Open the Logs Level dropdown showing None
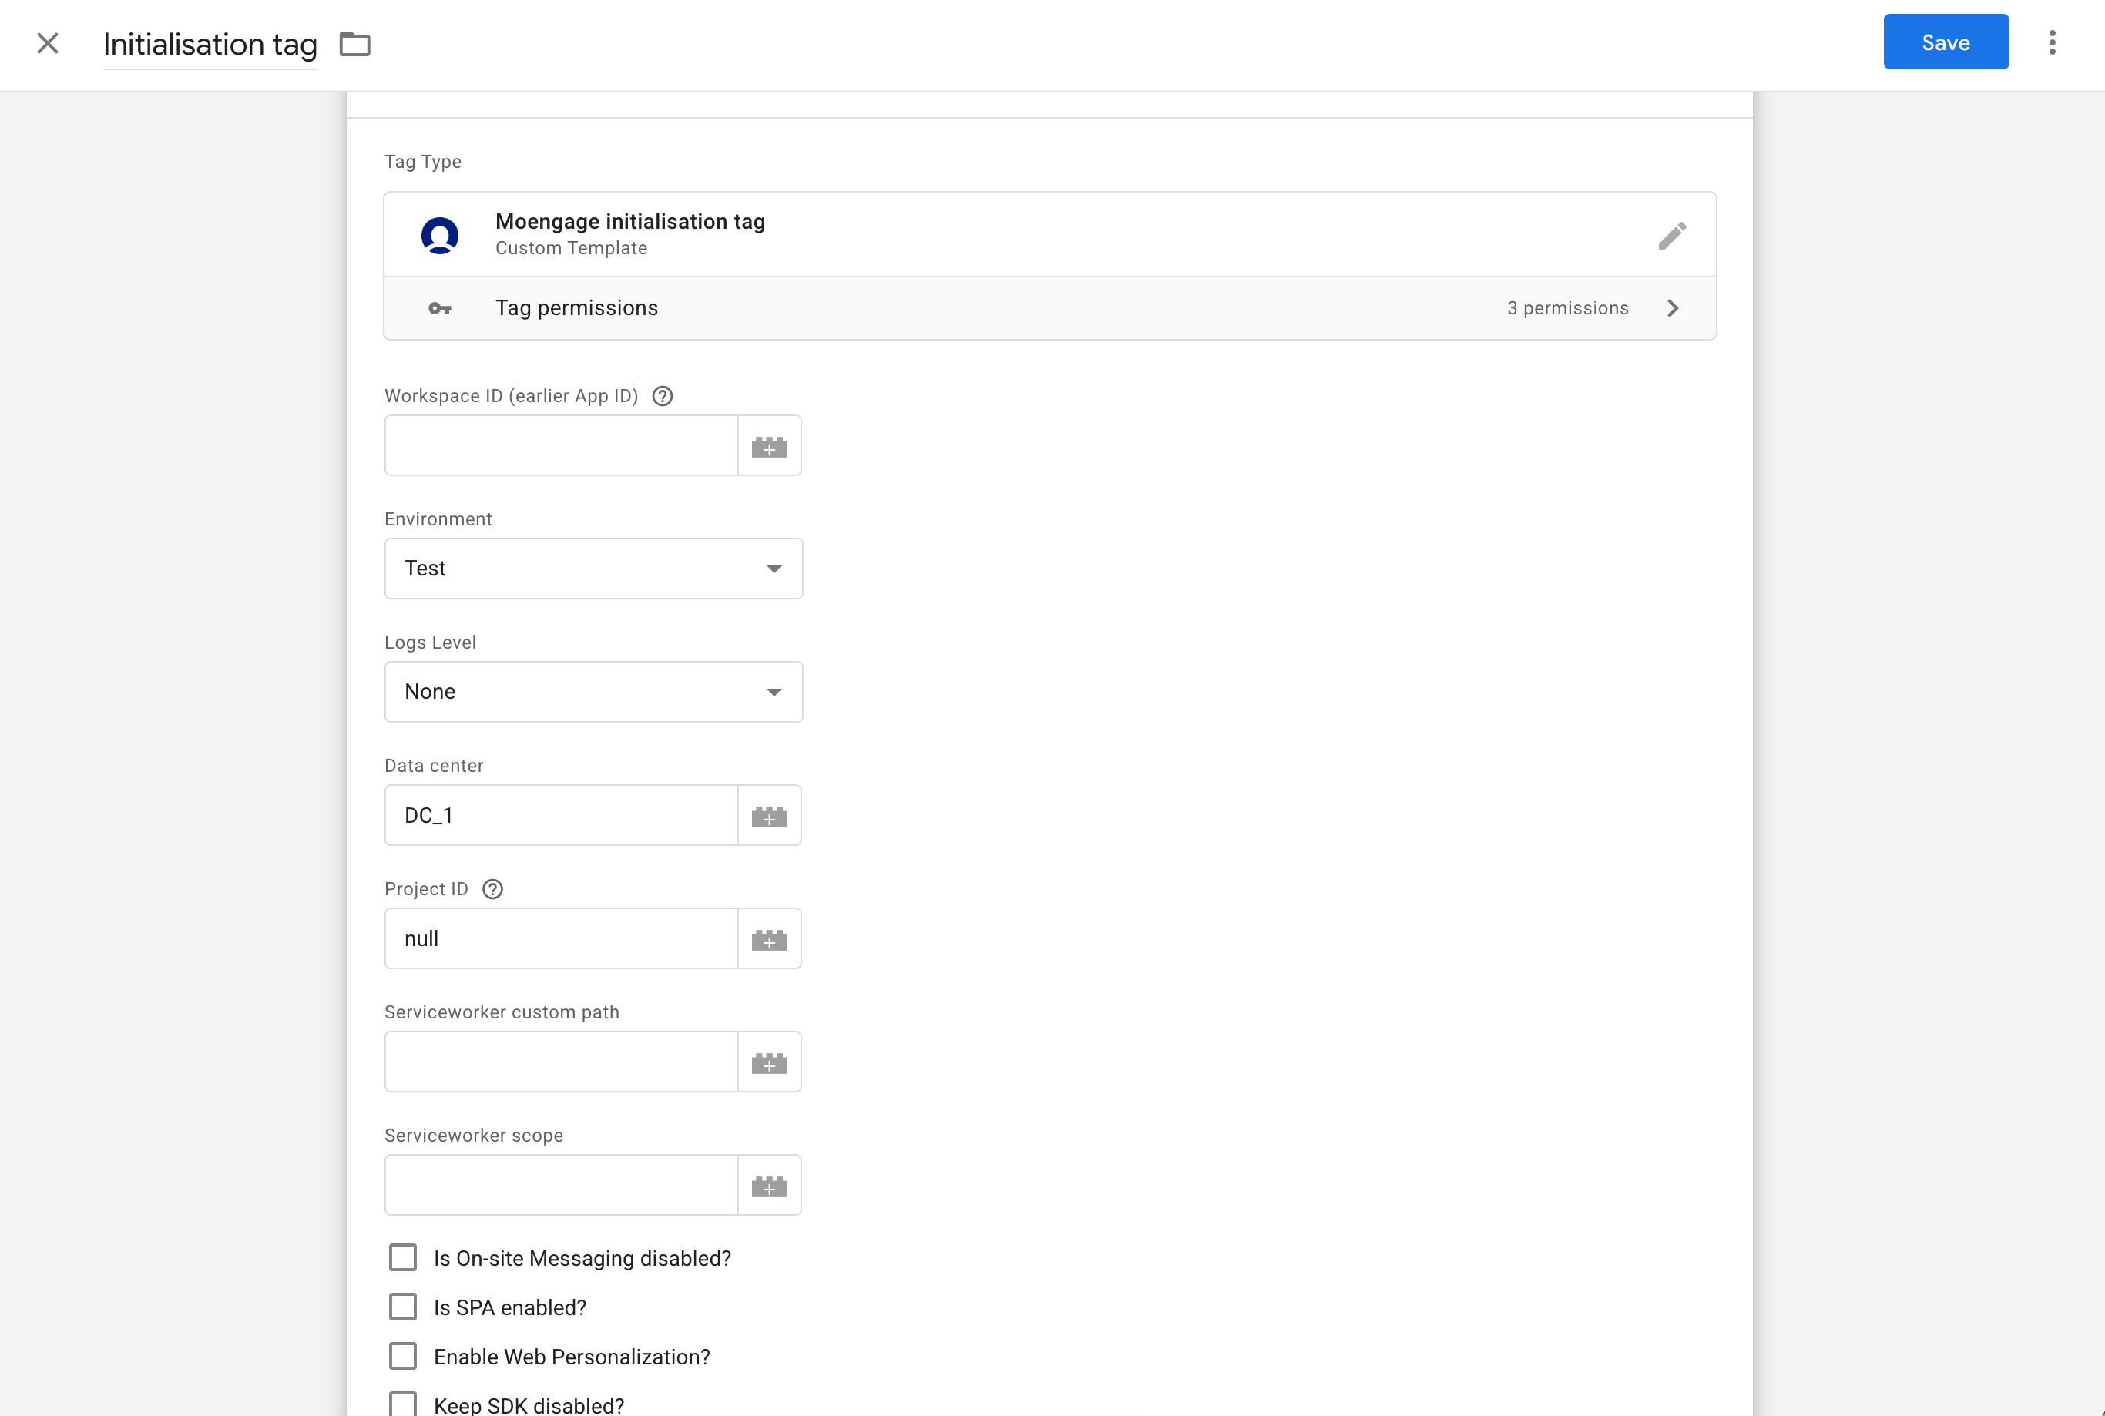Screen dimensions: 2105x1416 click(593, 692)
